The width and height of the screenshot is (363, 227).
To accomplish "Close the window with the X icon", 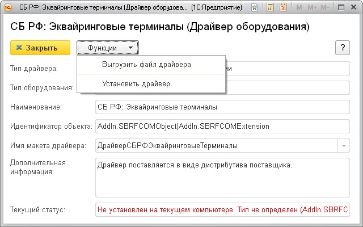I will (353, 9).
